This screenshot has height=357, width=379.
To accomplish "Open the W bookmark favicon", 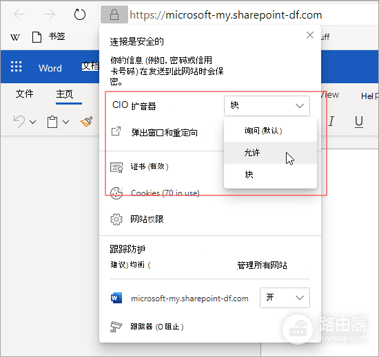I will tap(15, 37).
